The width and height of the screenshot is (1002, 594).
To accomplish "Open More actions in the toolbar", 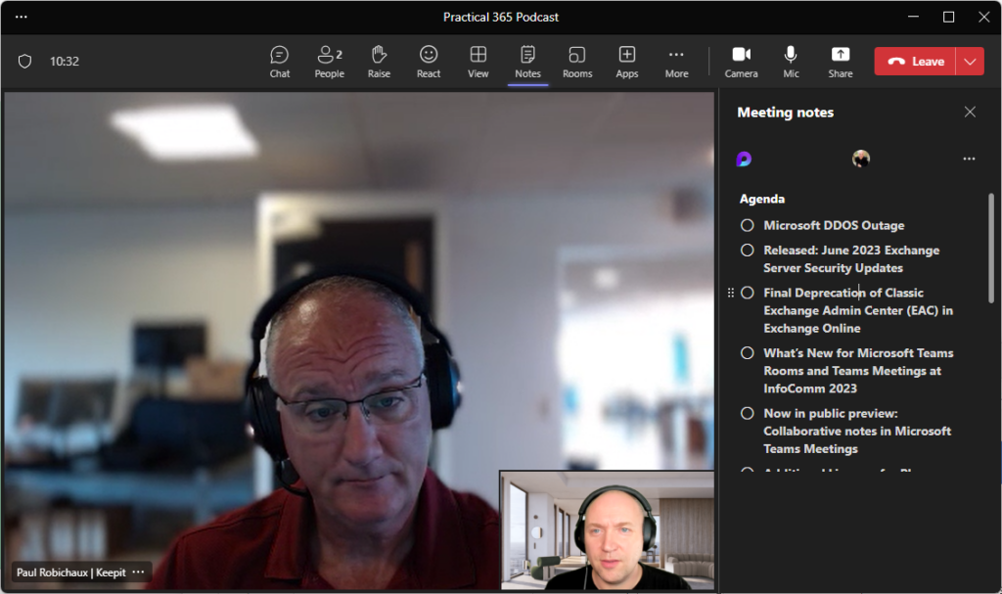I will coord(677,62).
